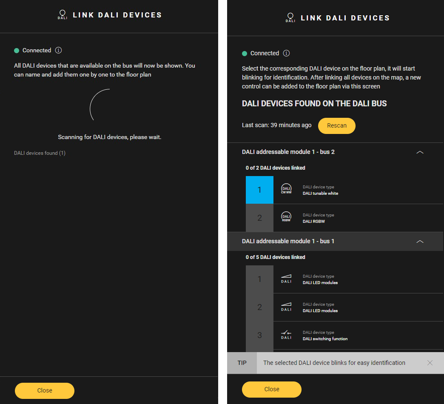Click the DALI bulb logo in right header
Screen dimensions: 444x404
tap(290, 17)
